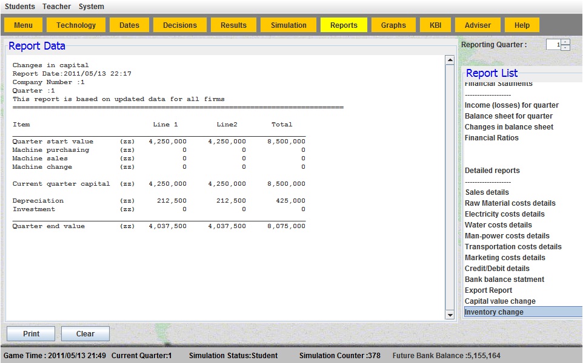Open the Financial Ratios report
Screen dimensions: 583x363
pyautogui.click(x=491, y=138)
